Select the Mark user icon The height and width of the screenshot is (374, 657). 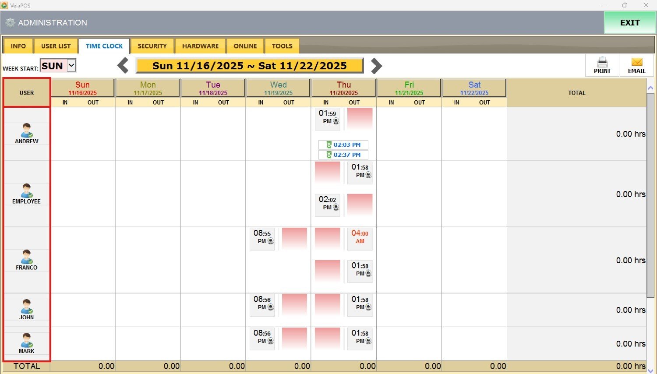coord(26,340)
